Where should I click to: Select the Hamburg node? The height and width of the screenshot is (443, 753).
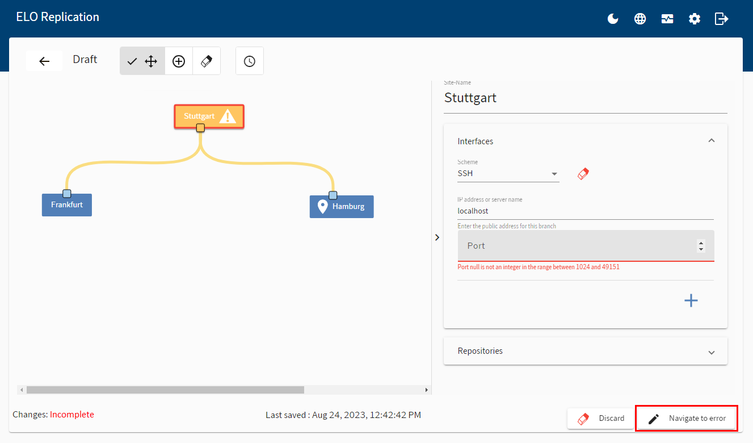pyautogui.click(x=342, y=206)
